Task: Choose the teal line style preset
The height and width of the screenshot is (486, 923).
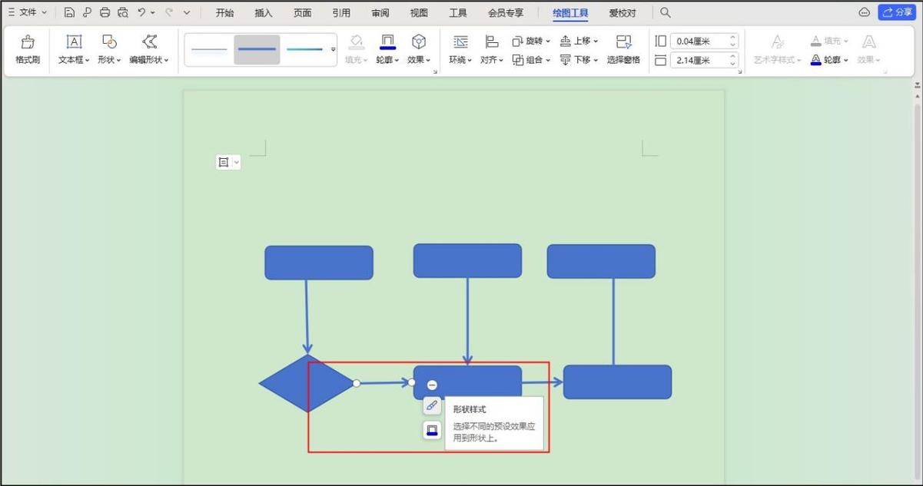Action: (305, 49)
